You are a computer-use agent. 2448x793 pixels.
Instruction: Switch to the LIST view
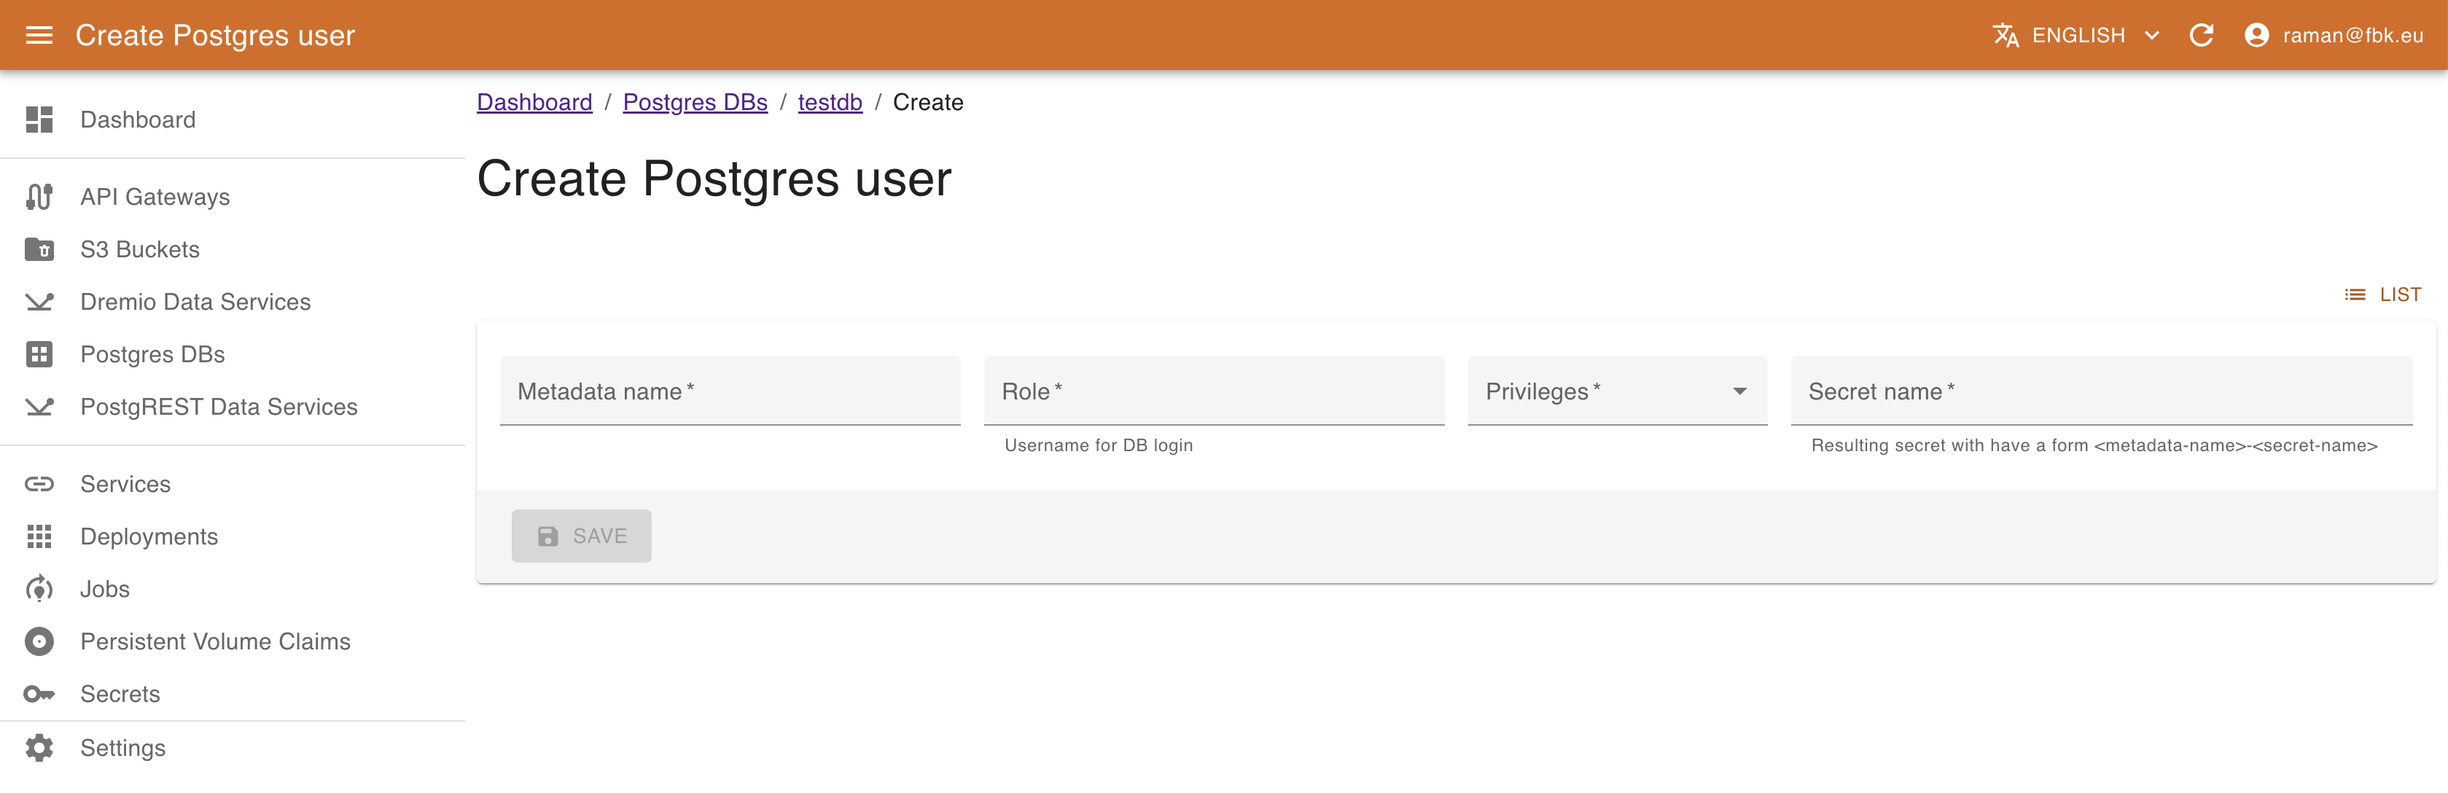[x=2382, y=294]
